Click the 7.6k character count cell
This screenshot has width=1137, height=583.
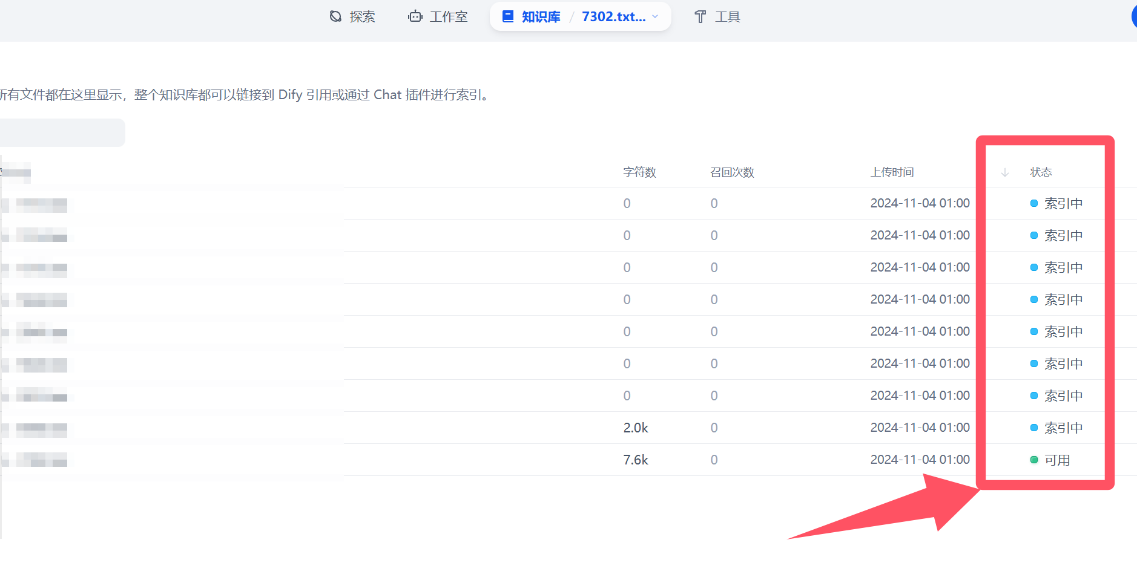coord(636,460)
